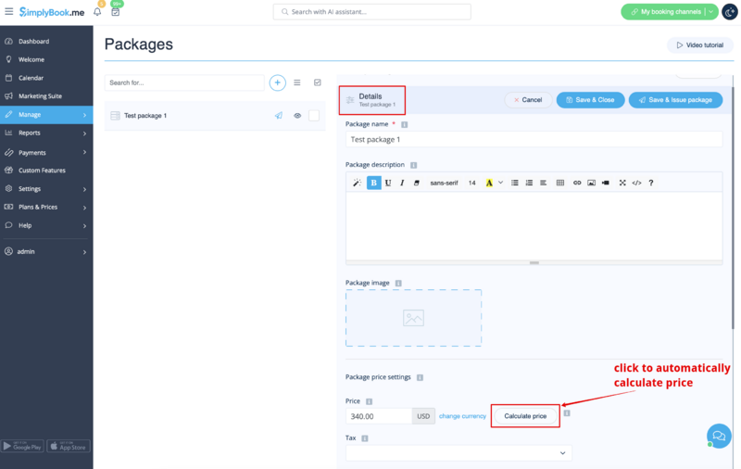Open the paragraph alignment tool
The width and height of the screenshot is (741, 469).
pyautogui.click(x=544, y=183)
